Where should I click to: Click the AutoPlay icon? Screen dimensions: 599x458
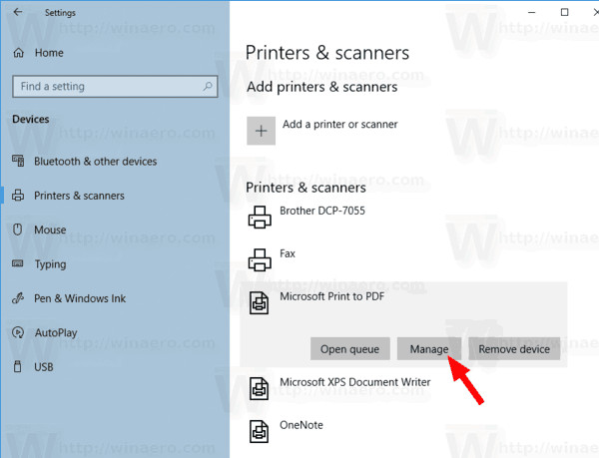(x=18, y=332)
